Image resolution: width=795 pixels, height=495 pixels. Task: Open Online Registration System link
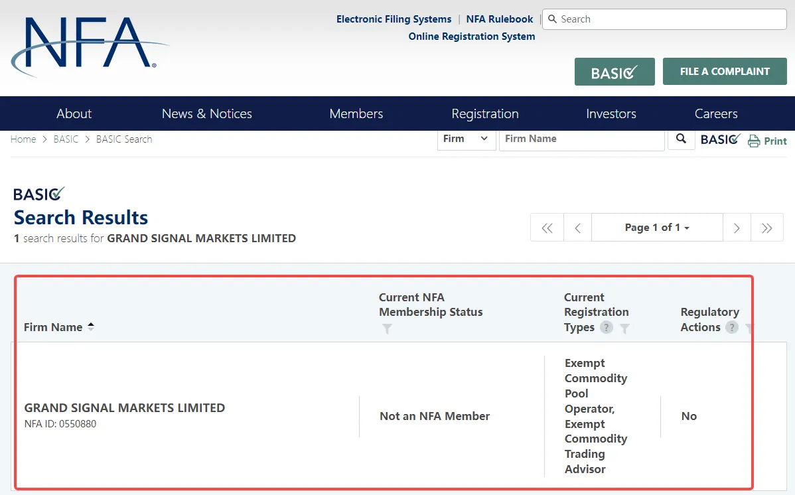(472, 36)
